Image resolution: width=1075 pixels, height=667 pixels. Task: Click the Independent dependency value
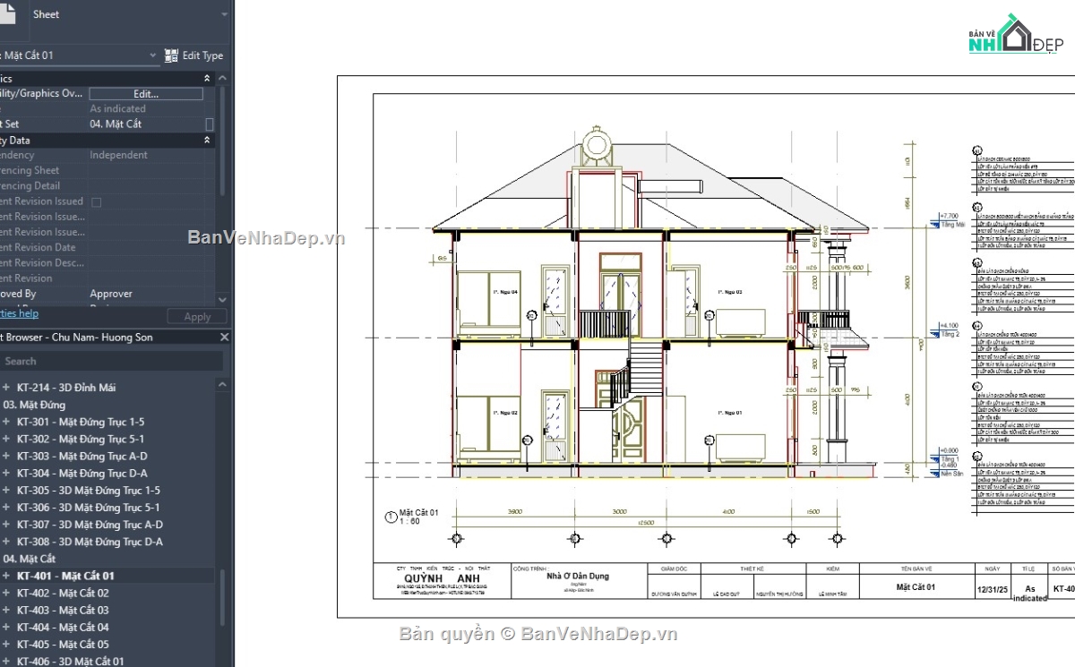(x=118, y=155)
